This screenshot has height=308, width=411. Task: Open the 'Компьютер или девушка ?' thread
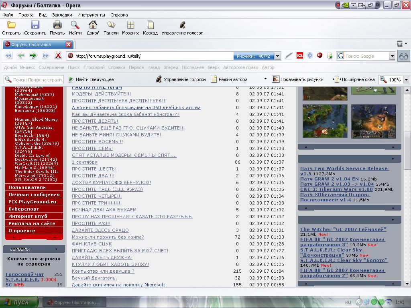pos(103,271)
